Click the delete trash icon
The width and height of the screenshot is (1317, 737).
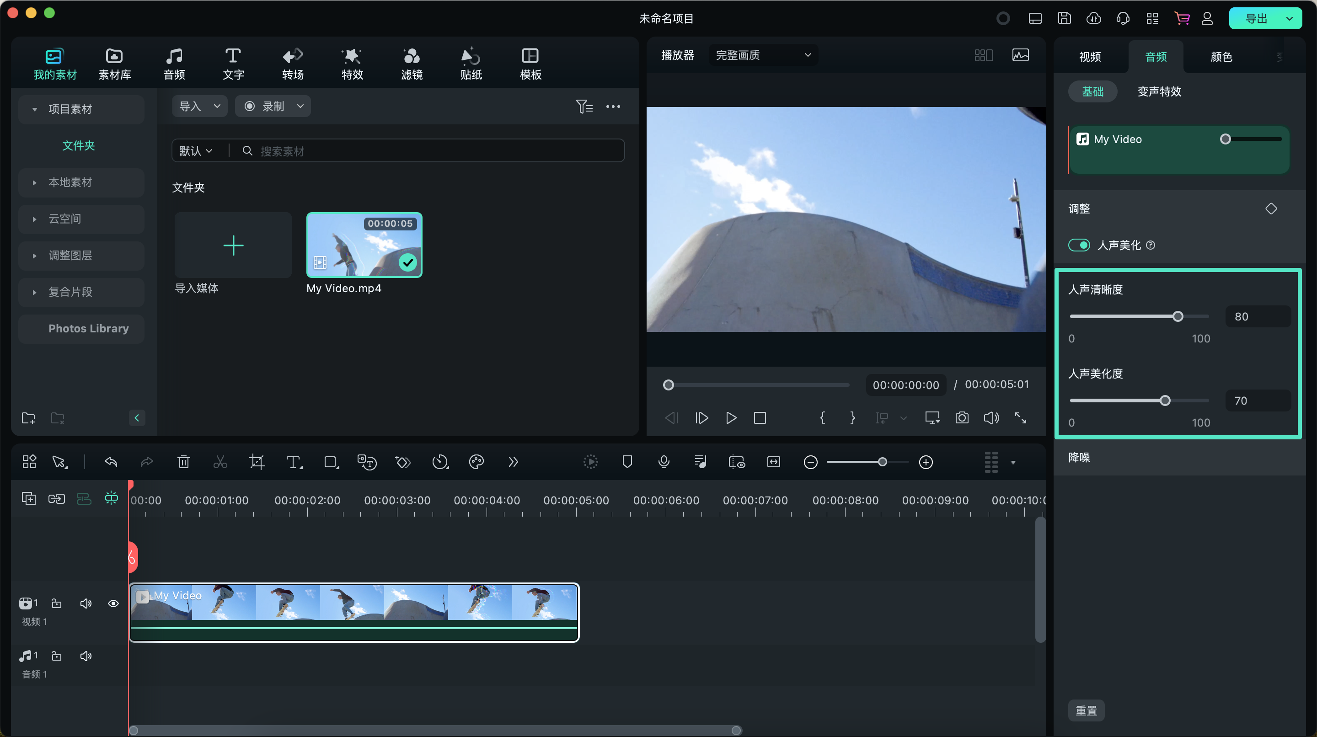183,462
